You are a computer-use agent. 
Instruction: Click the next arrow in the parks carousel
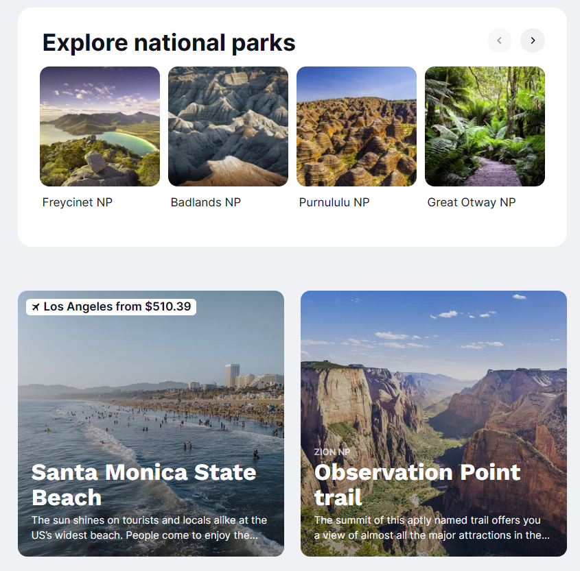(532, 40)
